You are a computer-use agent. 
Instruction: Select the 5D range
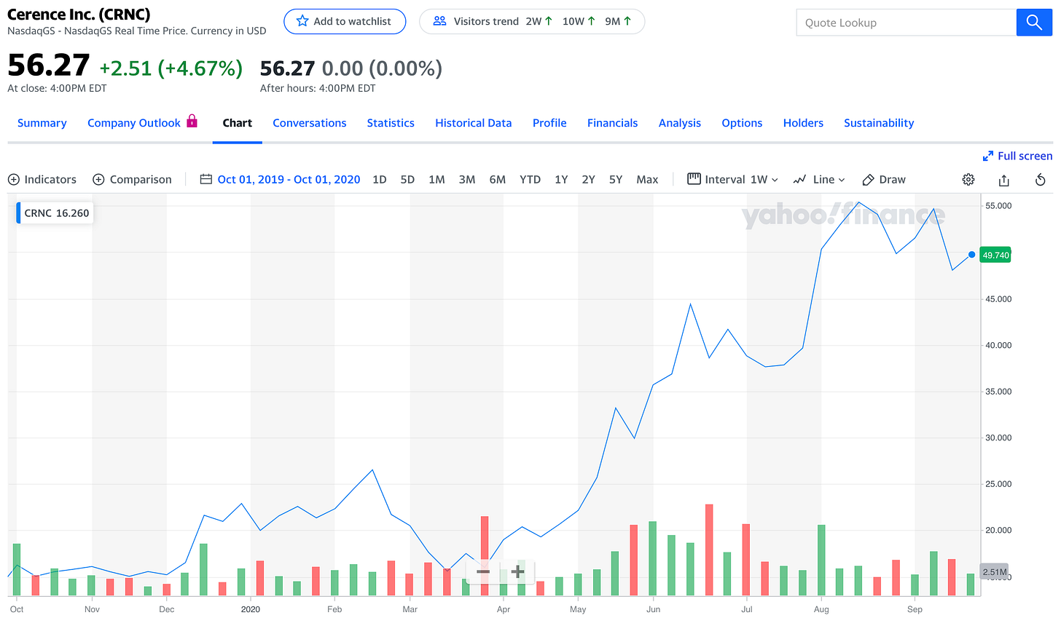(x=407, y=179)
